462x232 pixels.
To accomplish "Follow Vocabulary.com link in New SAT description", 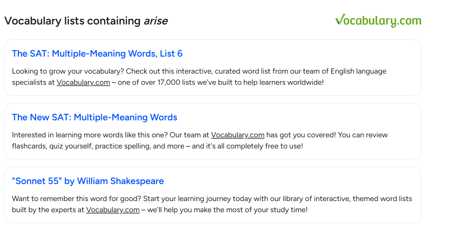I will pyautogui.click(x=238, y=135).
